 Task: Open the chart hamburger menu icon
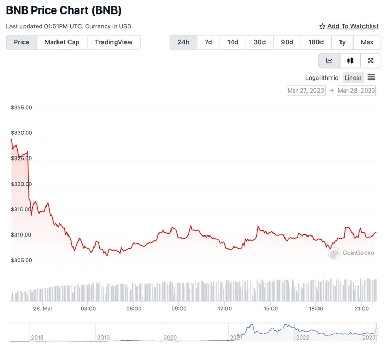371,77
